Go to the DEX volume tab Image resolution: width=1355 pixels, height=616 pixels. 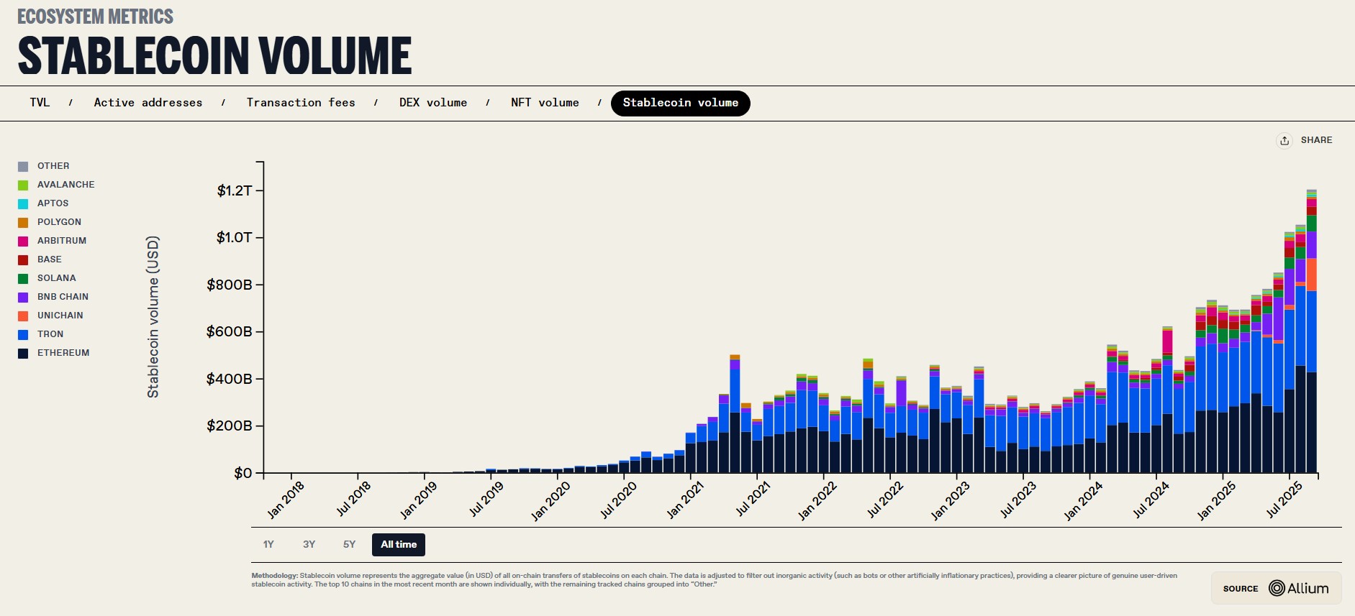tap(433, 103)
